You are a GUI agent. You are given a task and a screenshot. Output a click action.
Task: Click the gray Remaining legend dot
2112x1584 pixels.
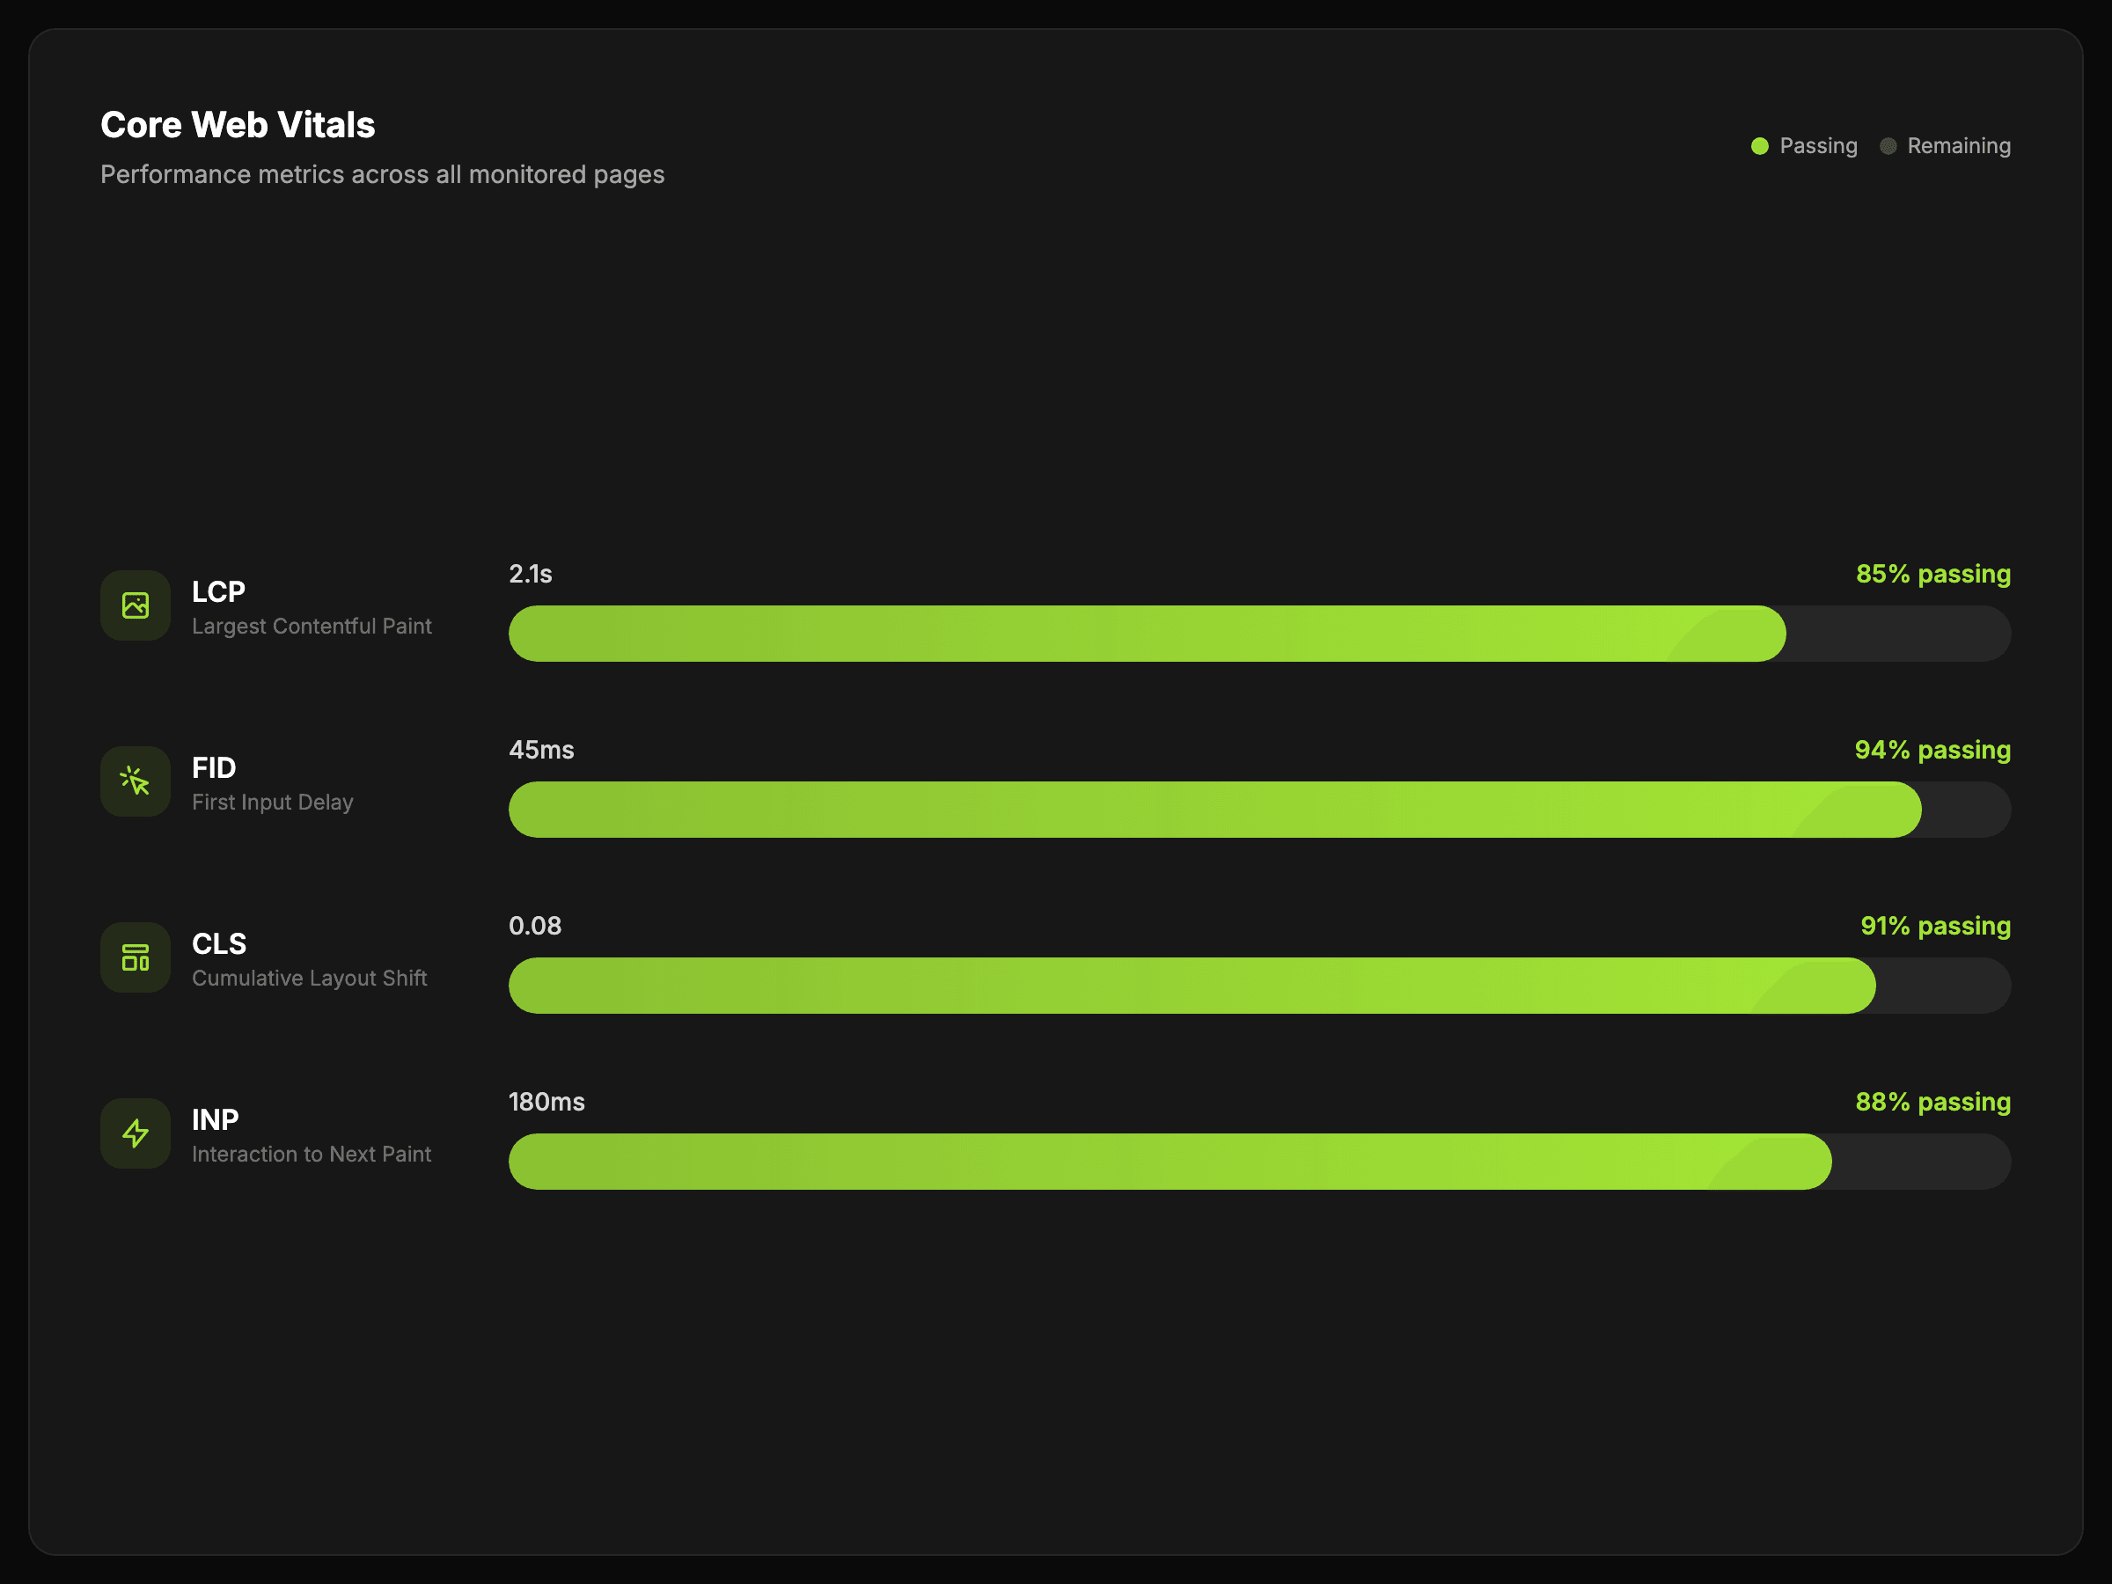point(1888,146)
